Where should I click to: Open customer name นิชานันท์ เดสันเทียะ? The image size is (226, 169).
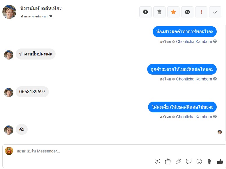[x=41, y=8]
